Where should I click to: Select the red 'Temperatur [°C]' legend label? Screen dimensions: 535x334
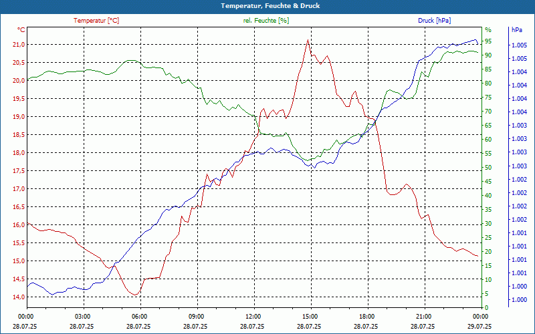click(x=96, y=21)
